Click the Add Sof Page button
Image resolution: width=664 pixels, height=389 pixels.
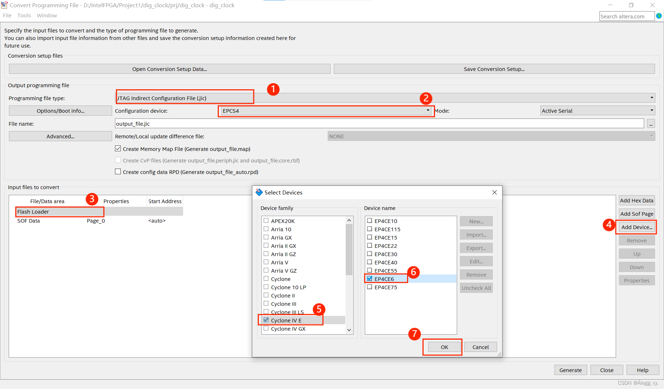point(637,214)
